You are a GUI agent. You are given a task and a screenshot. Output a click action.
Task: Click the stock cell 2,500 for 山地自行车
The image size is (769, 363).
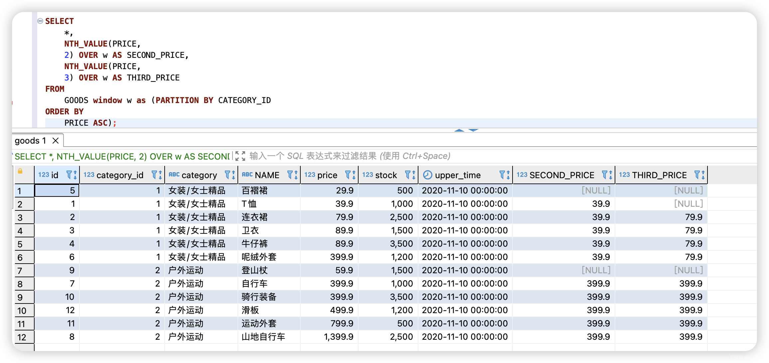point(388,337)
